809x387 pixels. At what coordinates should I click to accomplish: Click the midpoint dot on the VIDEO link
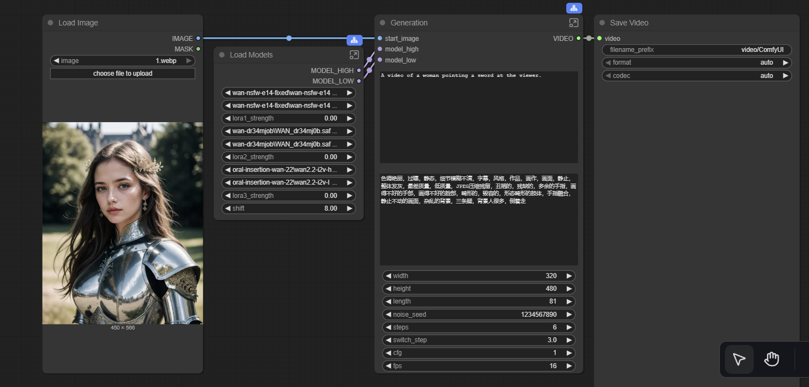click(x=589, y=38)
